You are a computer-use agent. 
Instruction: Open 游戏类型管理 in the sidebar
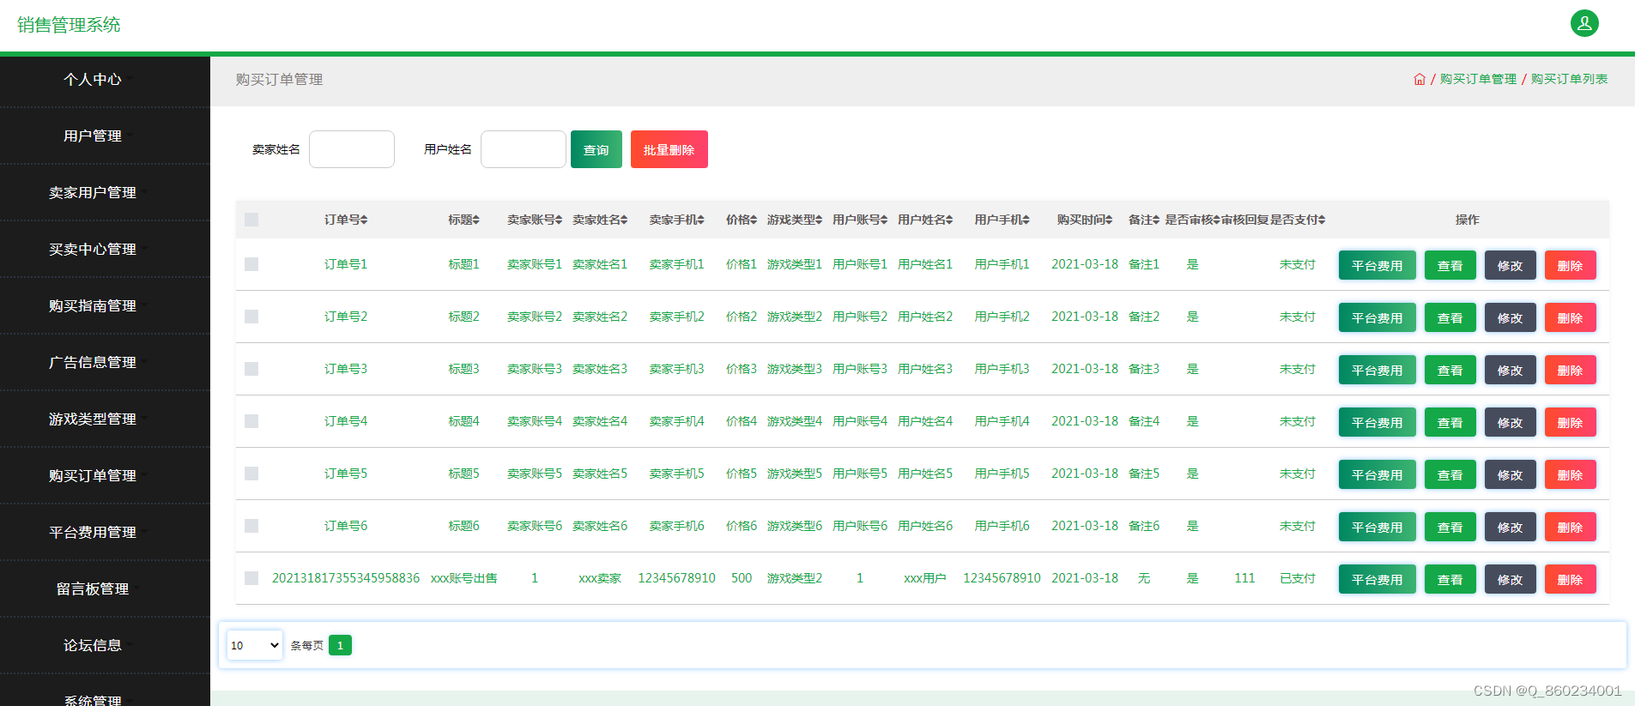pos(93,419)
